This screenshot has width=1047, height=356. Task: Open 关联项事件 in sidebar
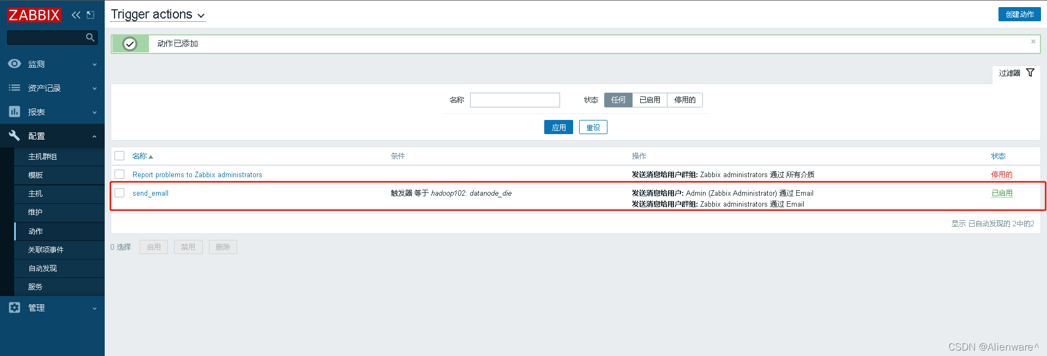tap(46, 250)
